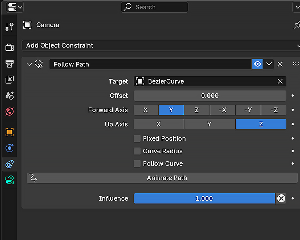Open the Tool properties tab

click(x=9, y=27)
